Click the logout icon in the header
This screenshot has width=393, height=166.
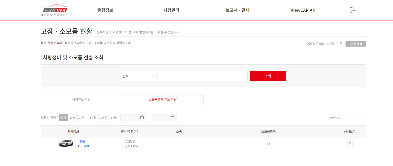tap(352, 10)
